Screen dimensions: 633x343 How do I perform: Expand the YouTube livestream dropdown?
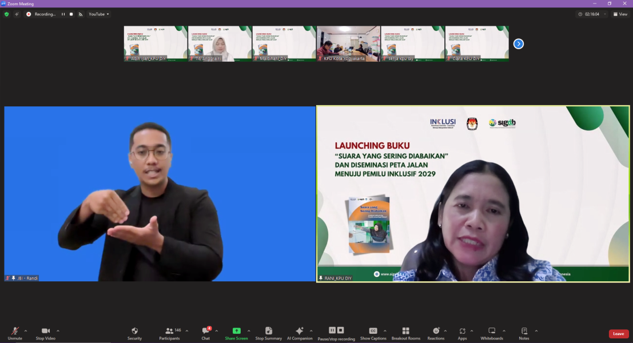tap(99, 14)
